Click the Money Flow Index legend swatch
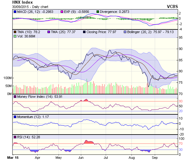The width and height of the screenshot is (190, 164). coord(15,97)
